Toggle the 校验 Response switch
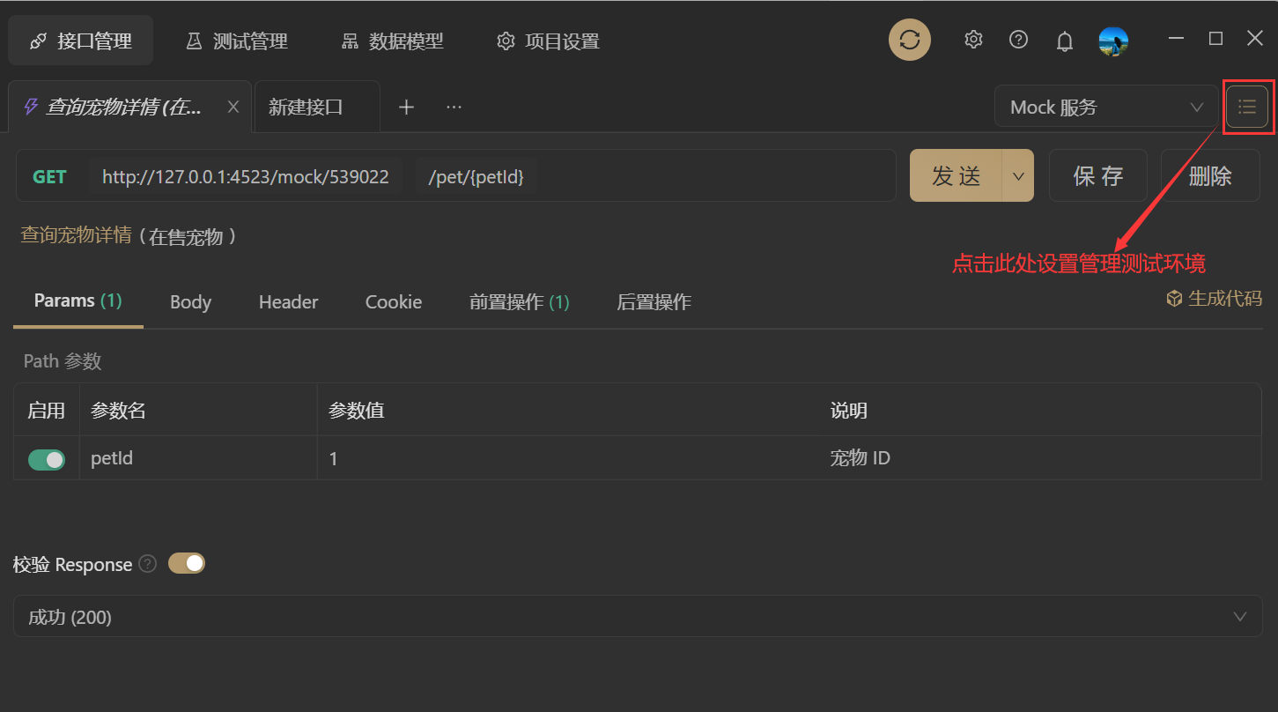1278x712 pixels. tap(187, 563)
